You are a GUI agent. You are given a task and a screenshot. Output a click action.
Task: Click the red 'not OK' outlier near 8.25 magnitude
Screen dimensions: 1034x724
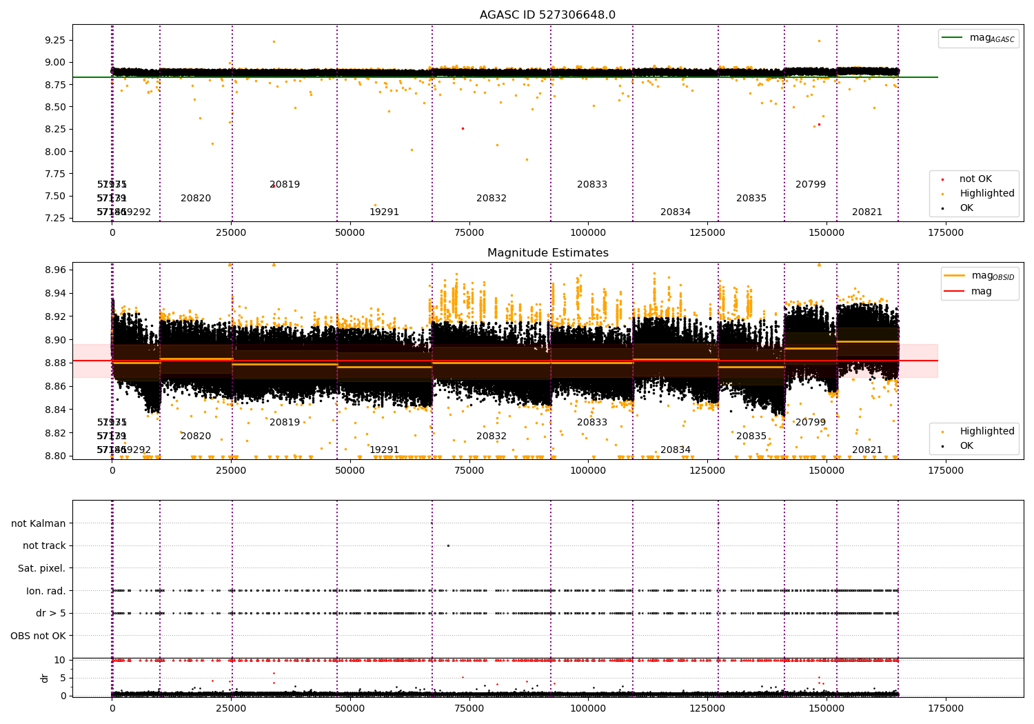pyautogui.click(x=463, y=128)
